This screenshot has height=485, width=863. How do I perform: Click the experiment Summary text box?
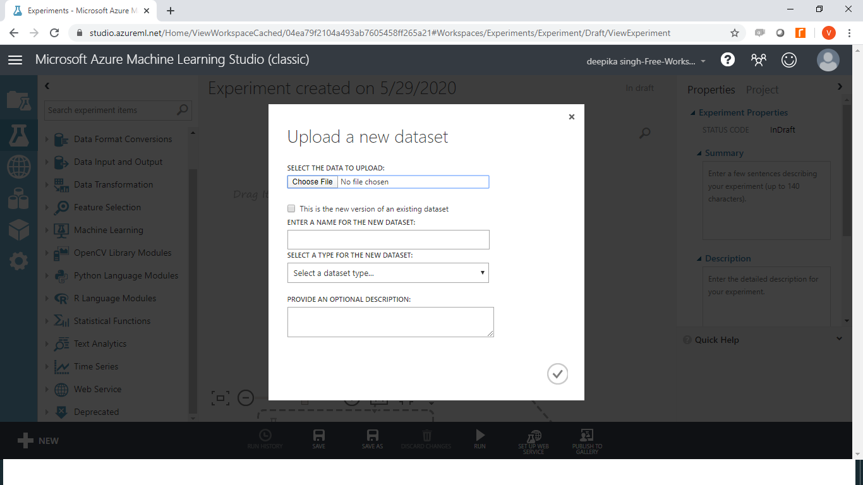coord(766,200)
